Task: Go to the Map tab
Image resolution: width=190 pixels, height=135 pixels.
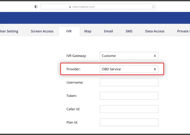Action: pos(88,31)
